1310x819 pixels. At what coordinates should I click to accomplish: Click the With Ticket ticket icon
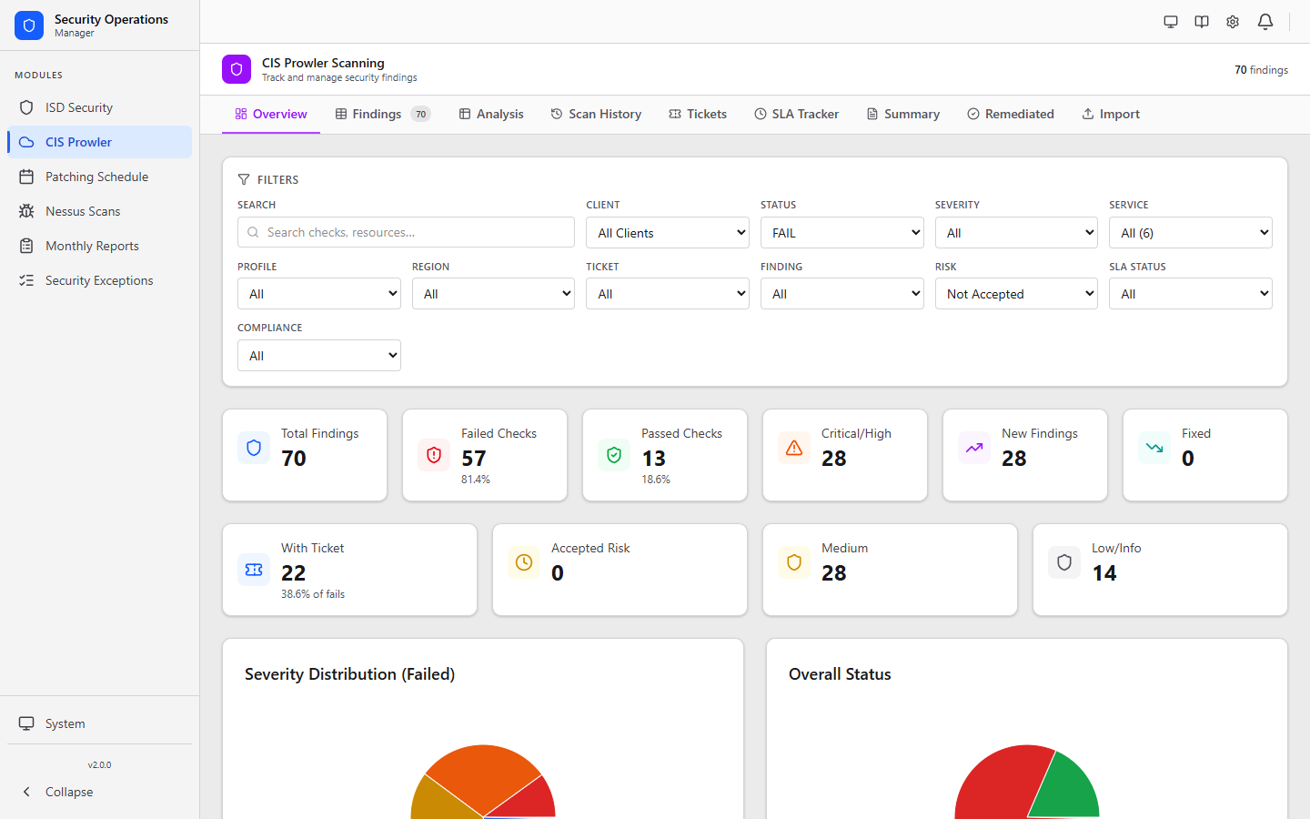pyautogui.click(x=254, y=570)
